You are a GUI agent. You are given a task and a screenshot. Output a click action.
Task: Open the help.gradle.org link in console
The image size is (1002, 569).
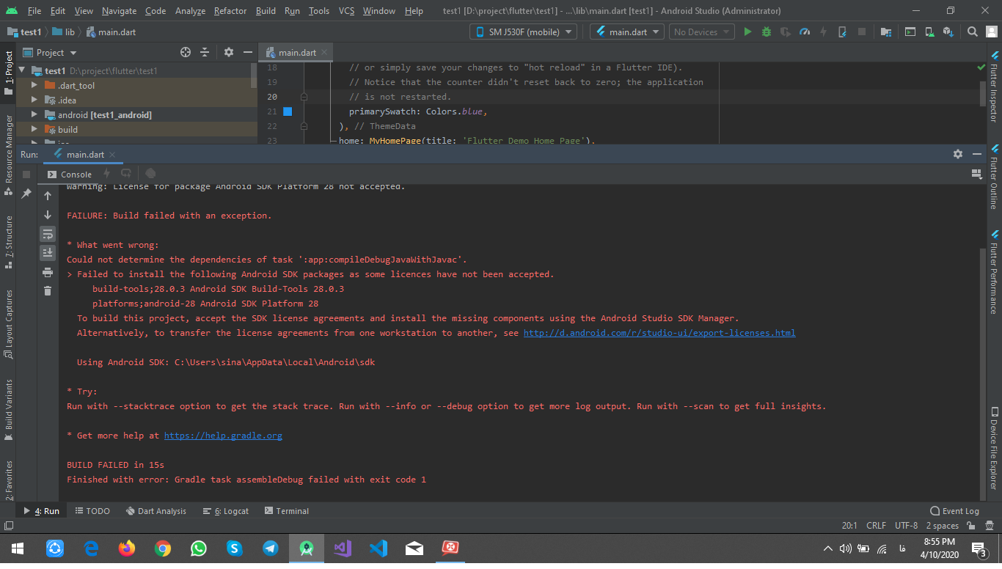223,436
